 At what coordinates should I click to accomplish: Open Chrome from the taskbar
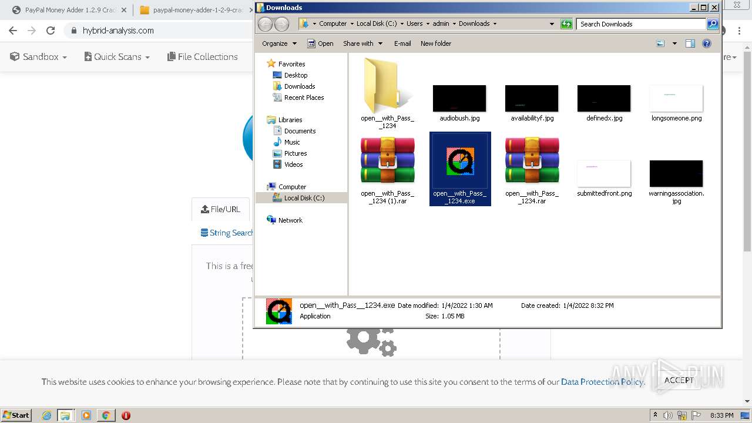[106, 415]
